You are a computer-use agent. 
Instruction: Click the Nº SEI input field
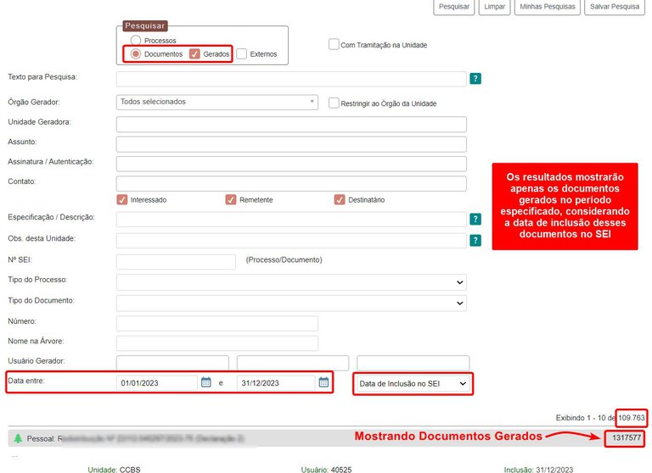coord(176,262)
